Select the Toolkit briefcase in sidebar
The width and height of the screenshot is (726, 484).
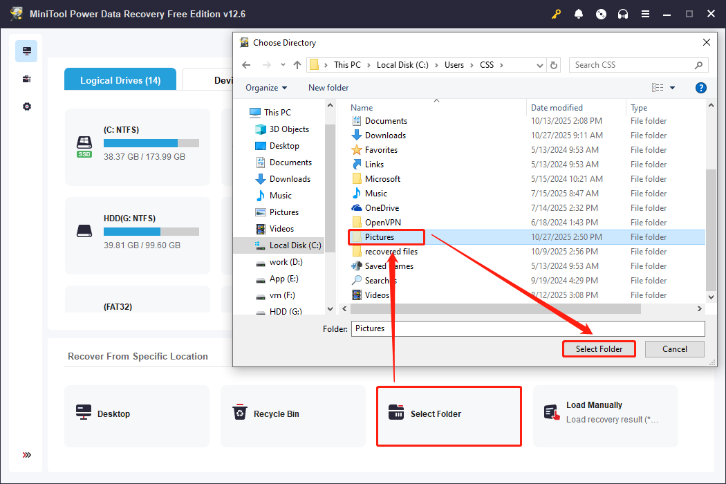coord(26,78)
